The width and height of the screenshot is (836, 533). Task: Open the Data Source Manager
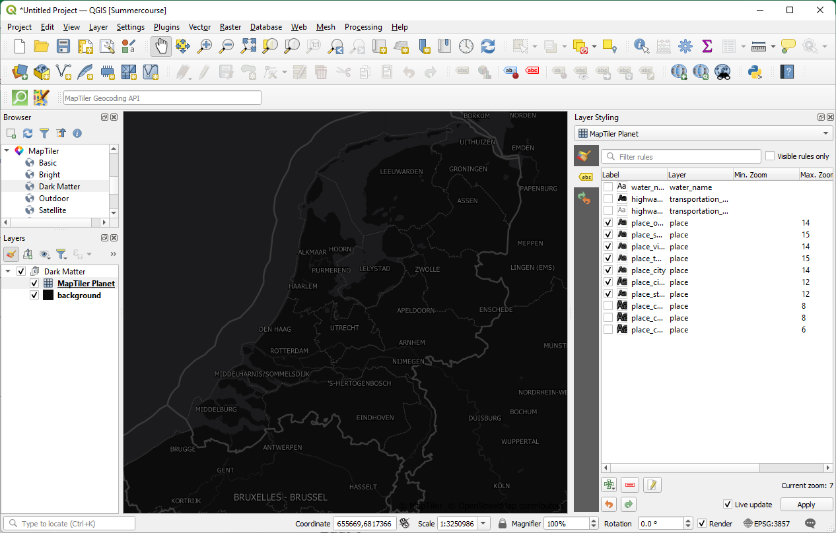[19, 71]
